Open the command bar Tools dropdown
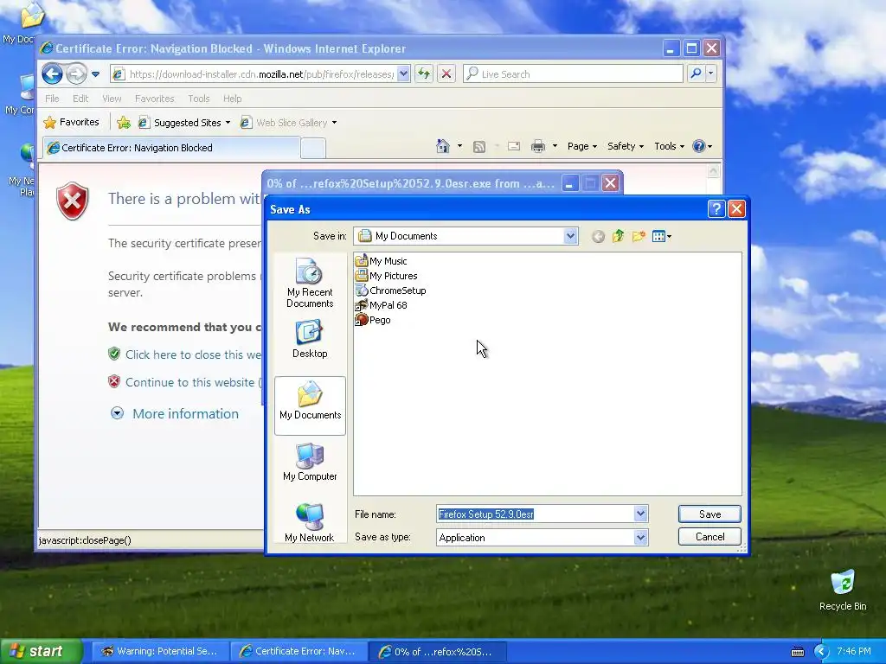The image size is (886, 664). click(x=669, y=146)
